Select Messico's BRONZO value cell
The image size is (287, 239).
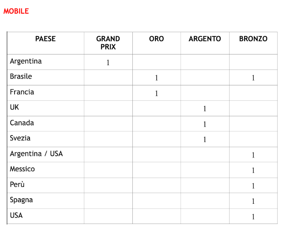click(254, 170)
